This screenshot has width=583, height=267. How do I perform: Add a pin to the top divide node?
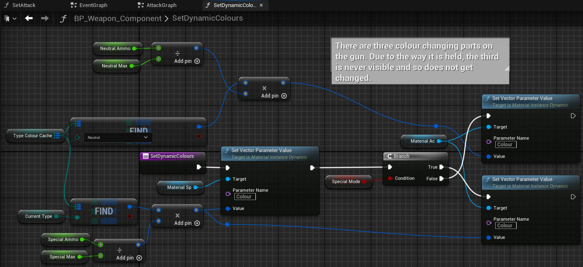pos(197,61)
